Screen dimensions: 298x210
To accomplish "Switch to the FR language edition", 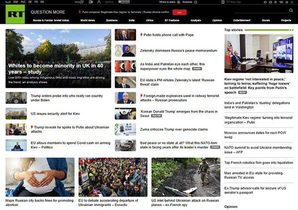I will [x=36, y=2].
